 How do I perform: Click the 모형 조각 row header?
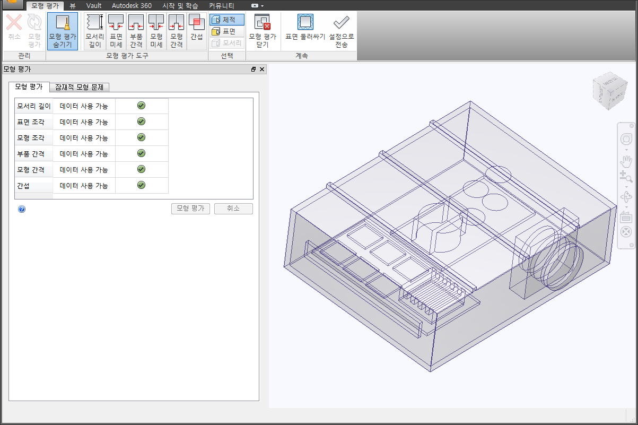pyautogui.click(x=34, y=138)
